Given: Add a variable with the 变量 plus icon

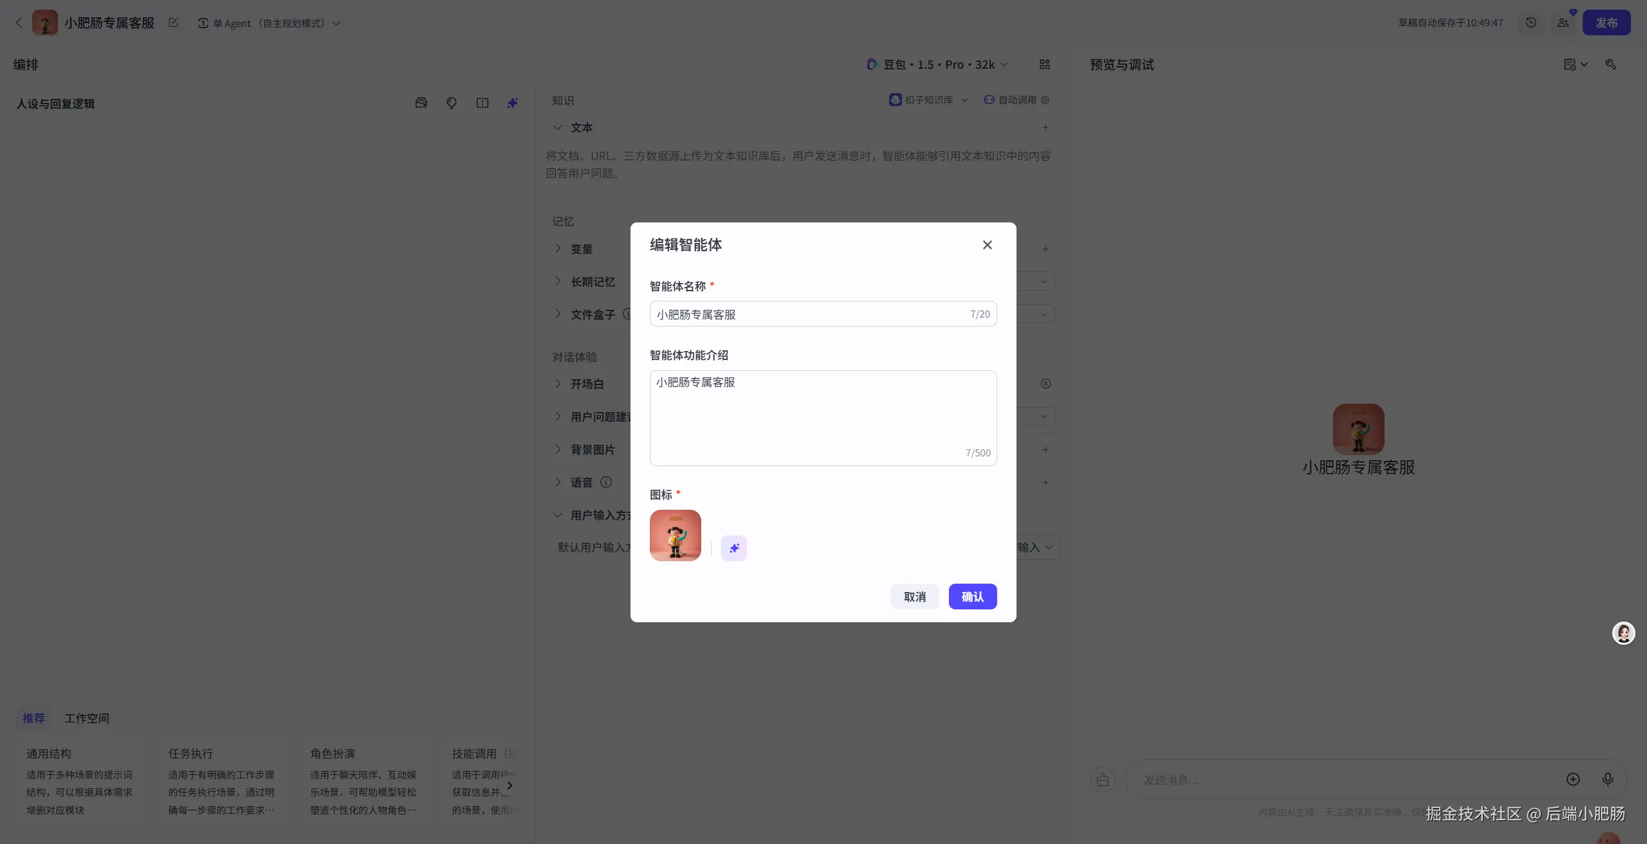Looking at the screenshot, I should (x=1045, y=249).
